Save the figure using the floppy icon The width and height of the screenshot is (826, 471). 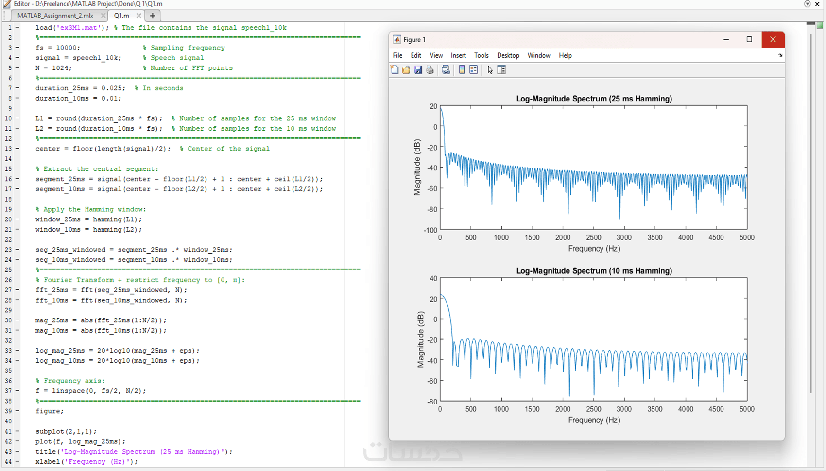[x=418, y=70]
